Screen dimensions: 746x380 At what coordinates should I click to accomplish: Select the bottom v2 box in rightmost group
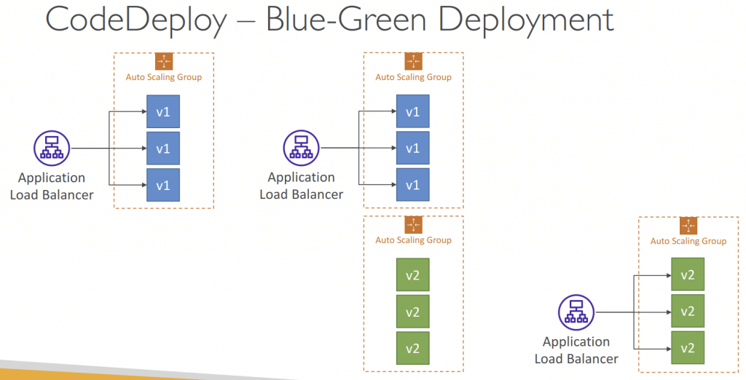(x=688, y=348)
